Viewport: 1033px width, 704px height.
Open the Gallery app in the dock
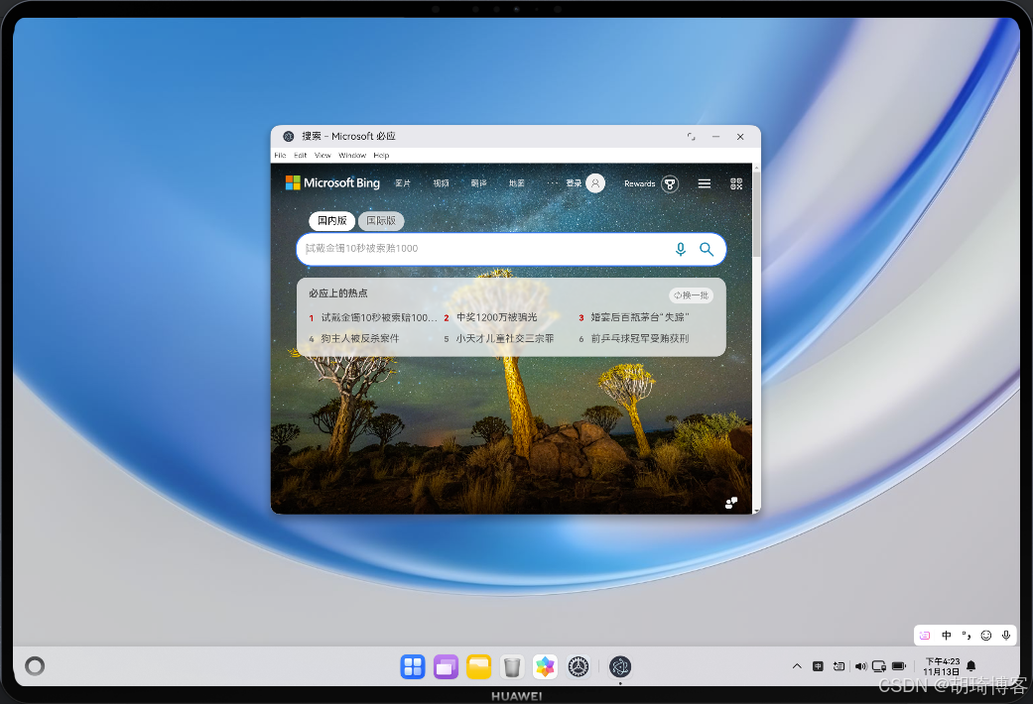[x=546, y=666]
